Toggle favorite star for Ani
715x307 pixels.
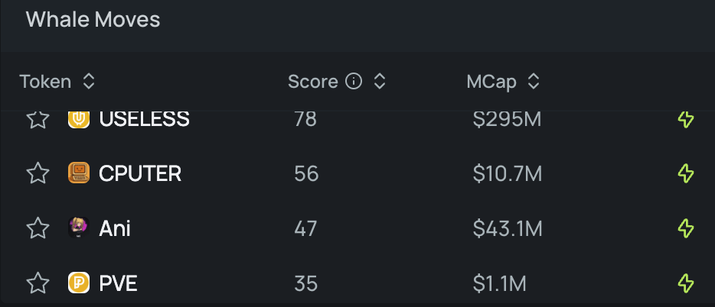coord(38,228)
